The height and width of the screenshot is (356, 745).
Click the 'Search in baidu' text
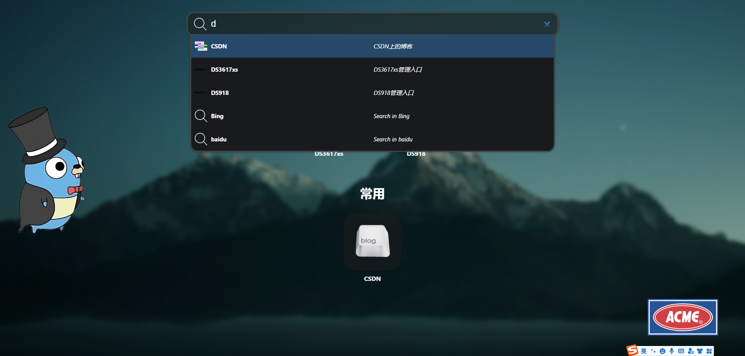393,139
